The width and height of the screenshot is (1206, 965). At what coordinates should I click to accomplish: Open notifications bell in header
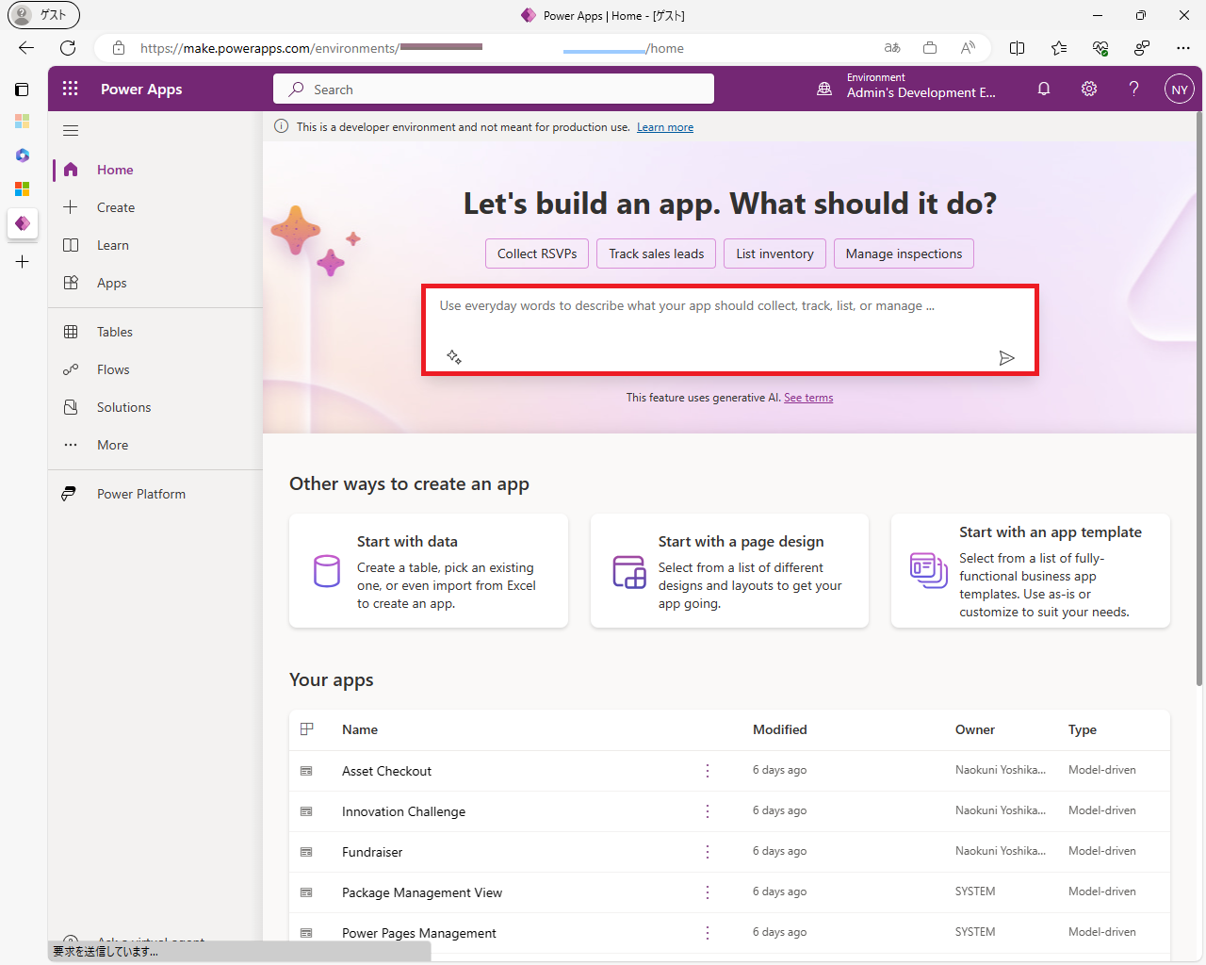1044,89
